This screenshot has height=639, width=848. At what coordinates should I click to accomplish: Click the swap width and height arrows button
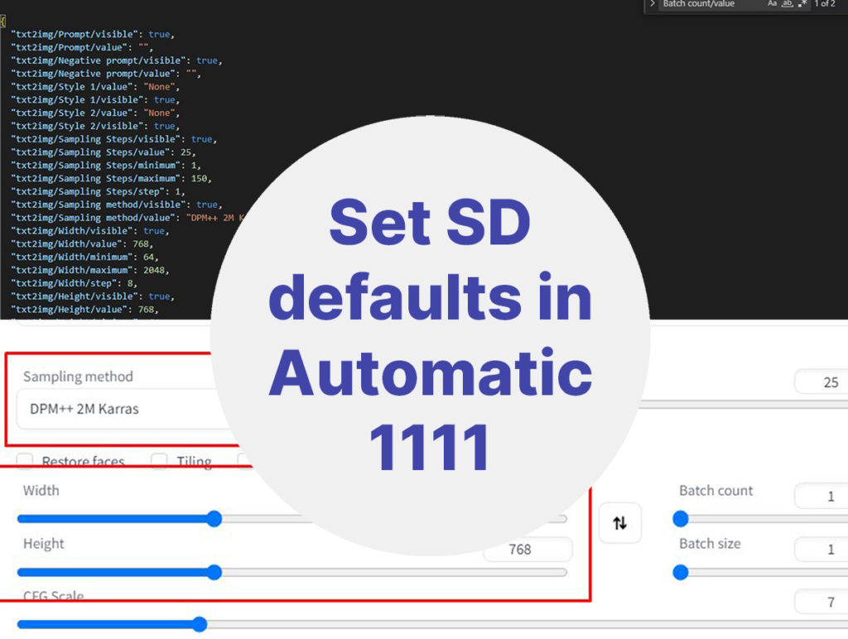click(x=619, y=523)
